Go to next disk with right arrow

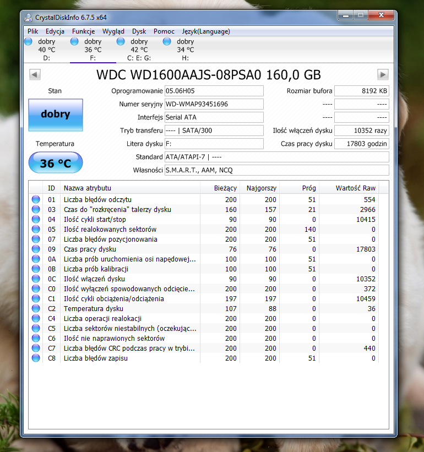click(383, 75)
